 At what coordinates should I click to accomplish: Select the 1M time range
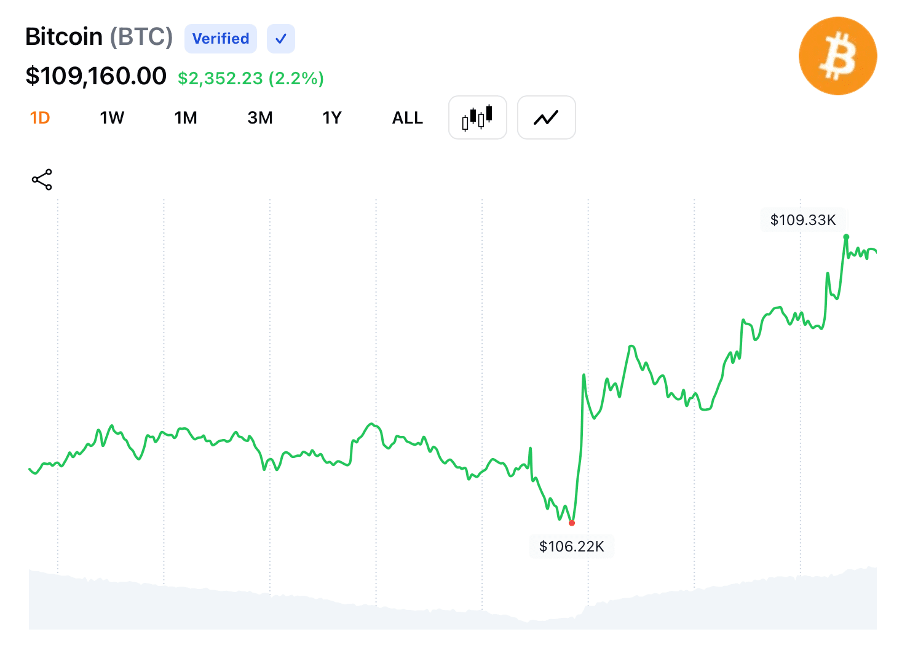186,117
